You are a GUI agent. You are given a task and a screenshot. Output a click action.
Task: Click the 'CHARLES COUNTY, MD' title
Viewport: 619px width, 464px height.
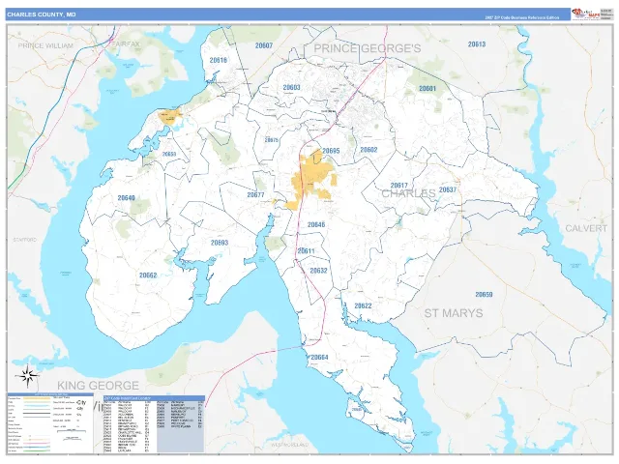coord(41,14)
